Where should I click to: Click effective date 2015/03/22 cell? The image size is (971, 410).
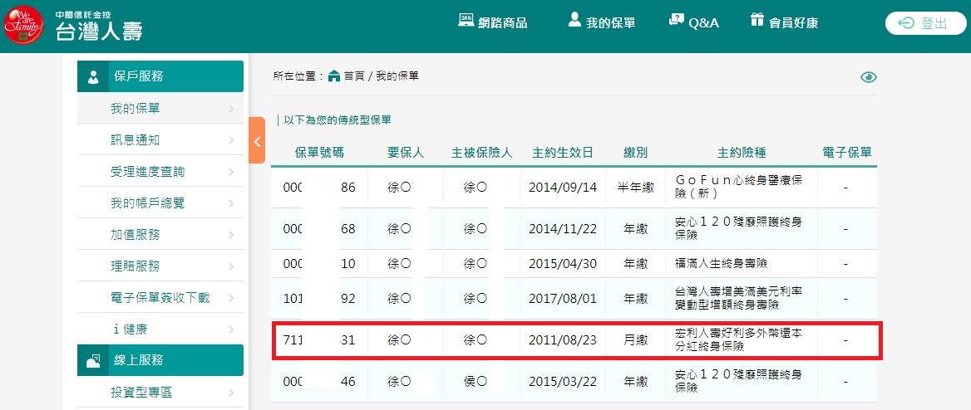click(x=562, y=382)
